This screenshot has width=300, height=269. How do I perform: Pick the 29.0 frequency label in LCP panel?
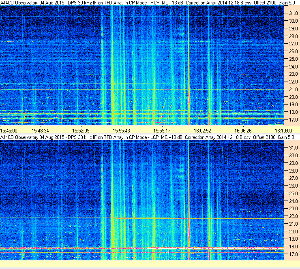click(x=293, y=163)
